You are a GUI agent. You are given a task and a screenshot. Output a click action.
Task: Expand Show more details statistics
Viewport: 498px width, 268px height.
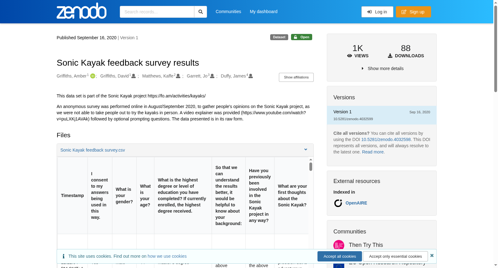(x=382, y=68)
